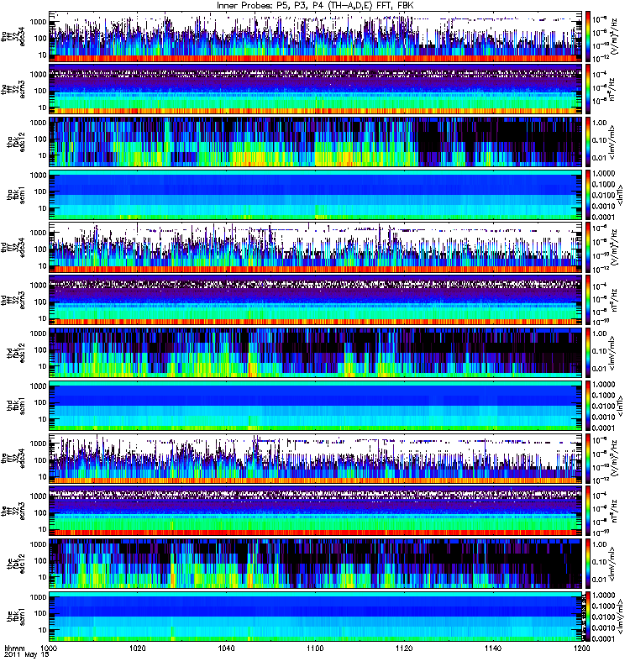The width and height of the screenshot is (630, 672).
Task: Click inside the tha fff edc34 spectrogram
Action: [x=316, y=37]
